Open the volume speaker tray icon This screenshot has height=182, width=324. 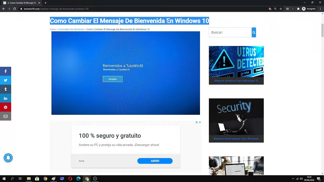[301, 179]
